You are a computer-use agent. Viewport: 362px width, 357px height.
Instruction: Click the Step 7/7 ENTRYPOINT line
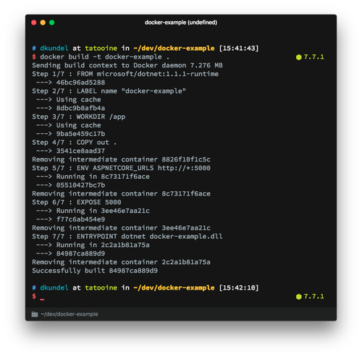coord(127,237)
